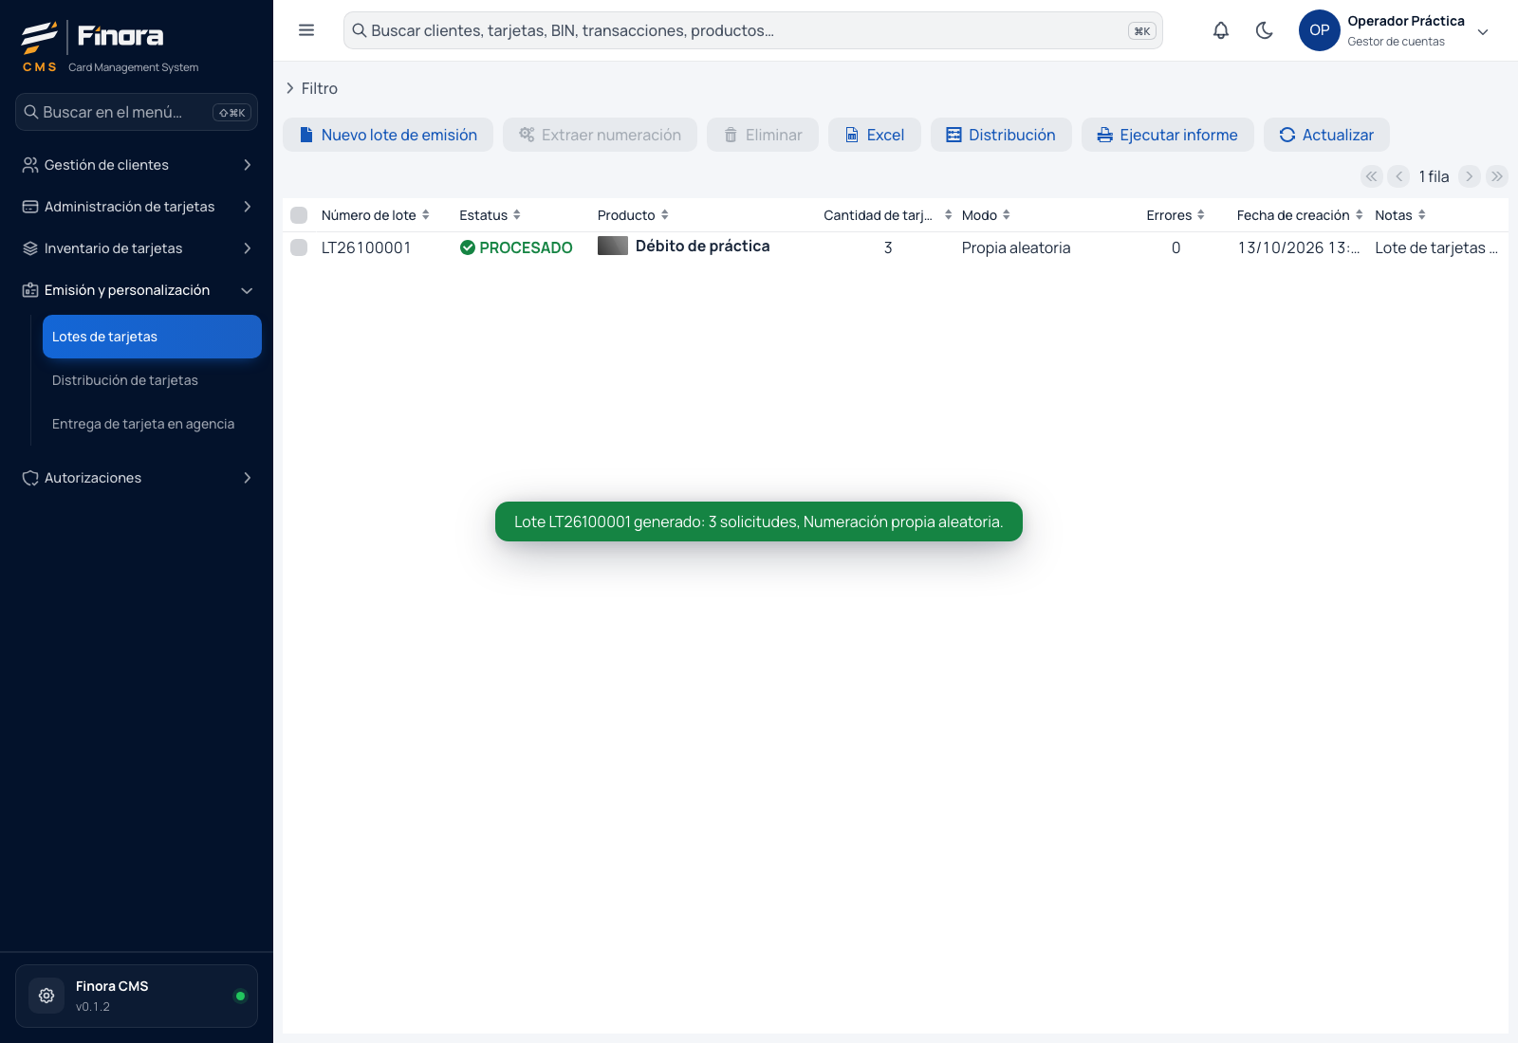
Task: Select all rows header checkbox
Action: pyautogui.click(x=299, y=215)
